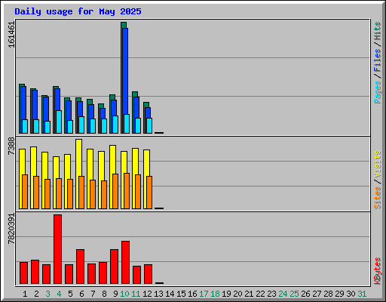
Task: Click day 15 on the date axis
Action: click(x=181, y=294)
